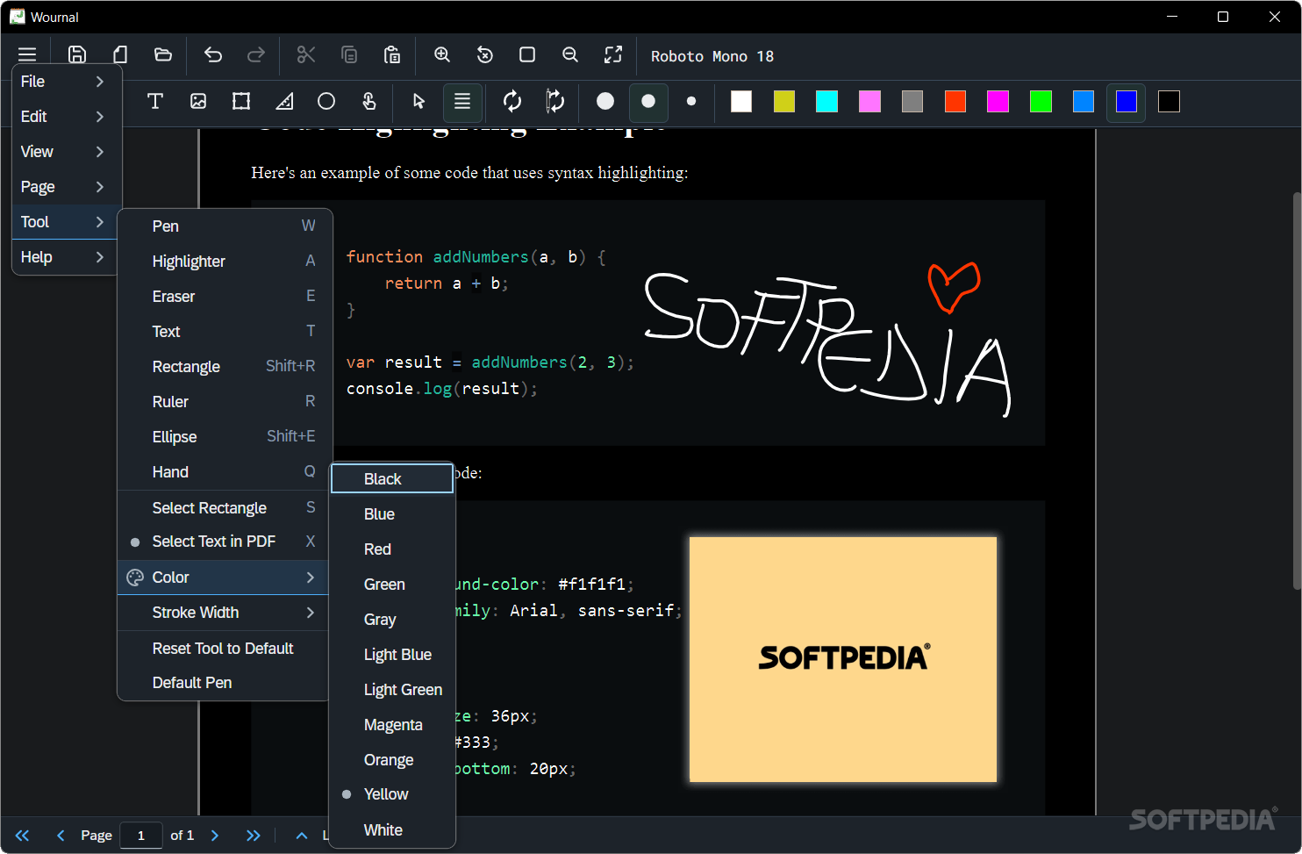Click the Paste clipboard icon
The width and height of the screenshot is (1302, 854).
392,55
